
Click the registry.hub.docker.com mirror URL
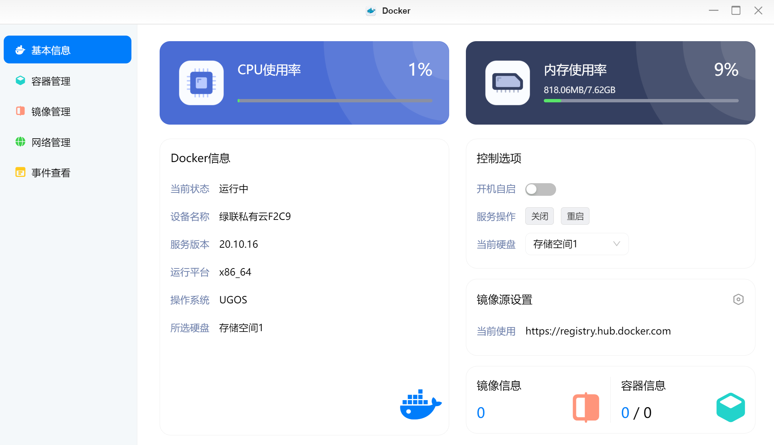point(598,331)
